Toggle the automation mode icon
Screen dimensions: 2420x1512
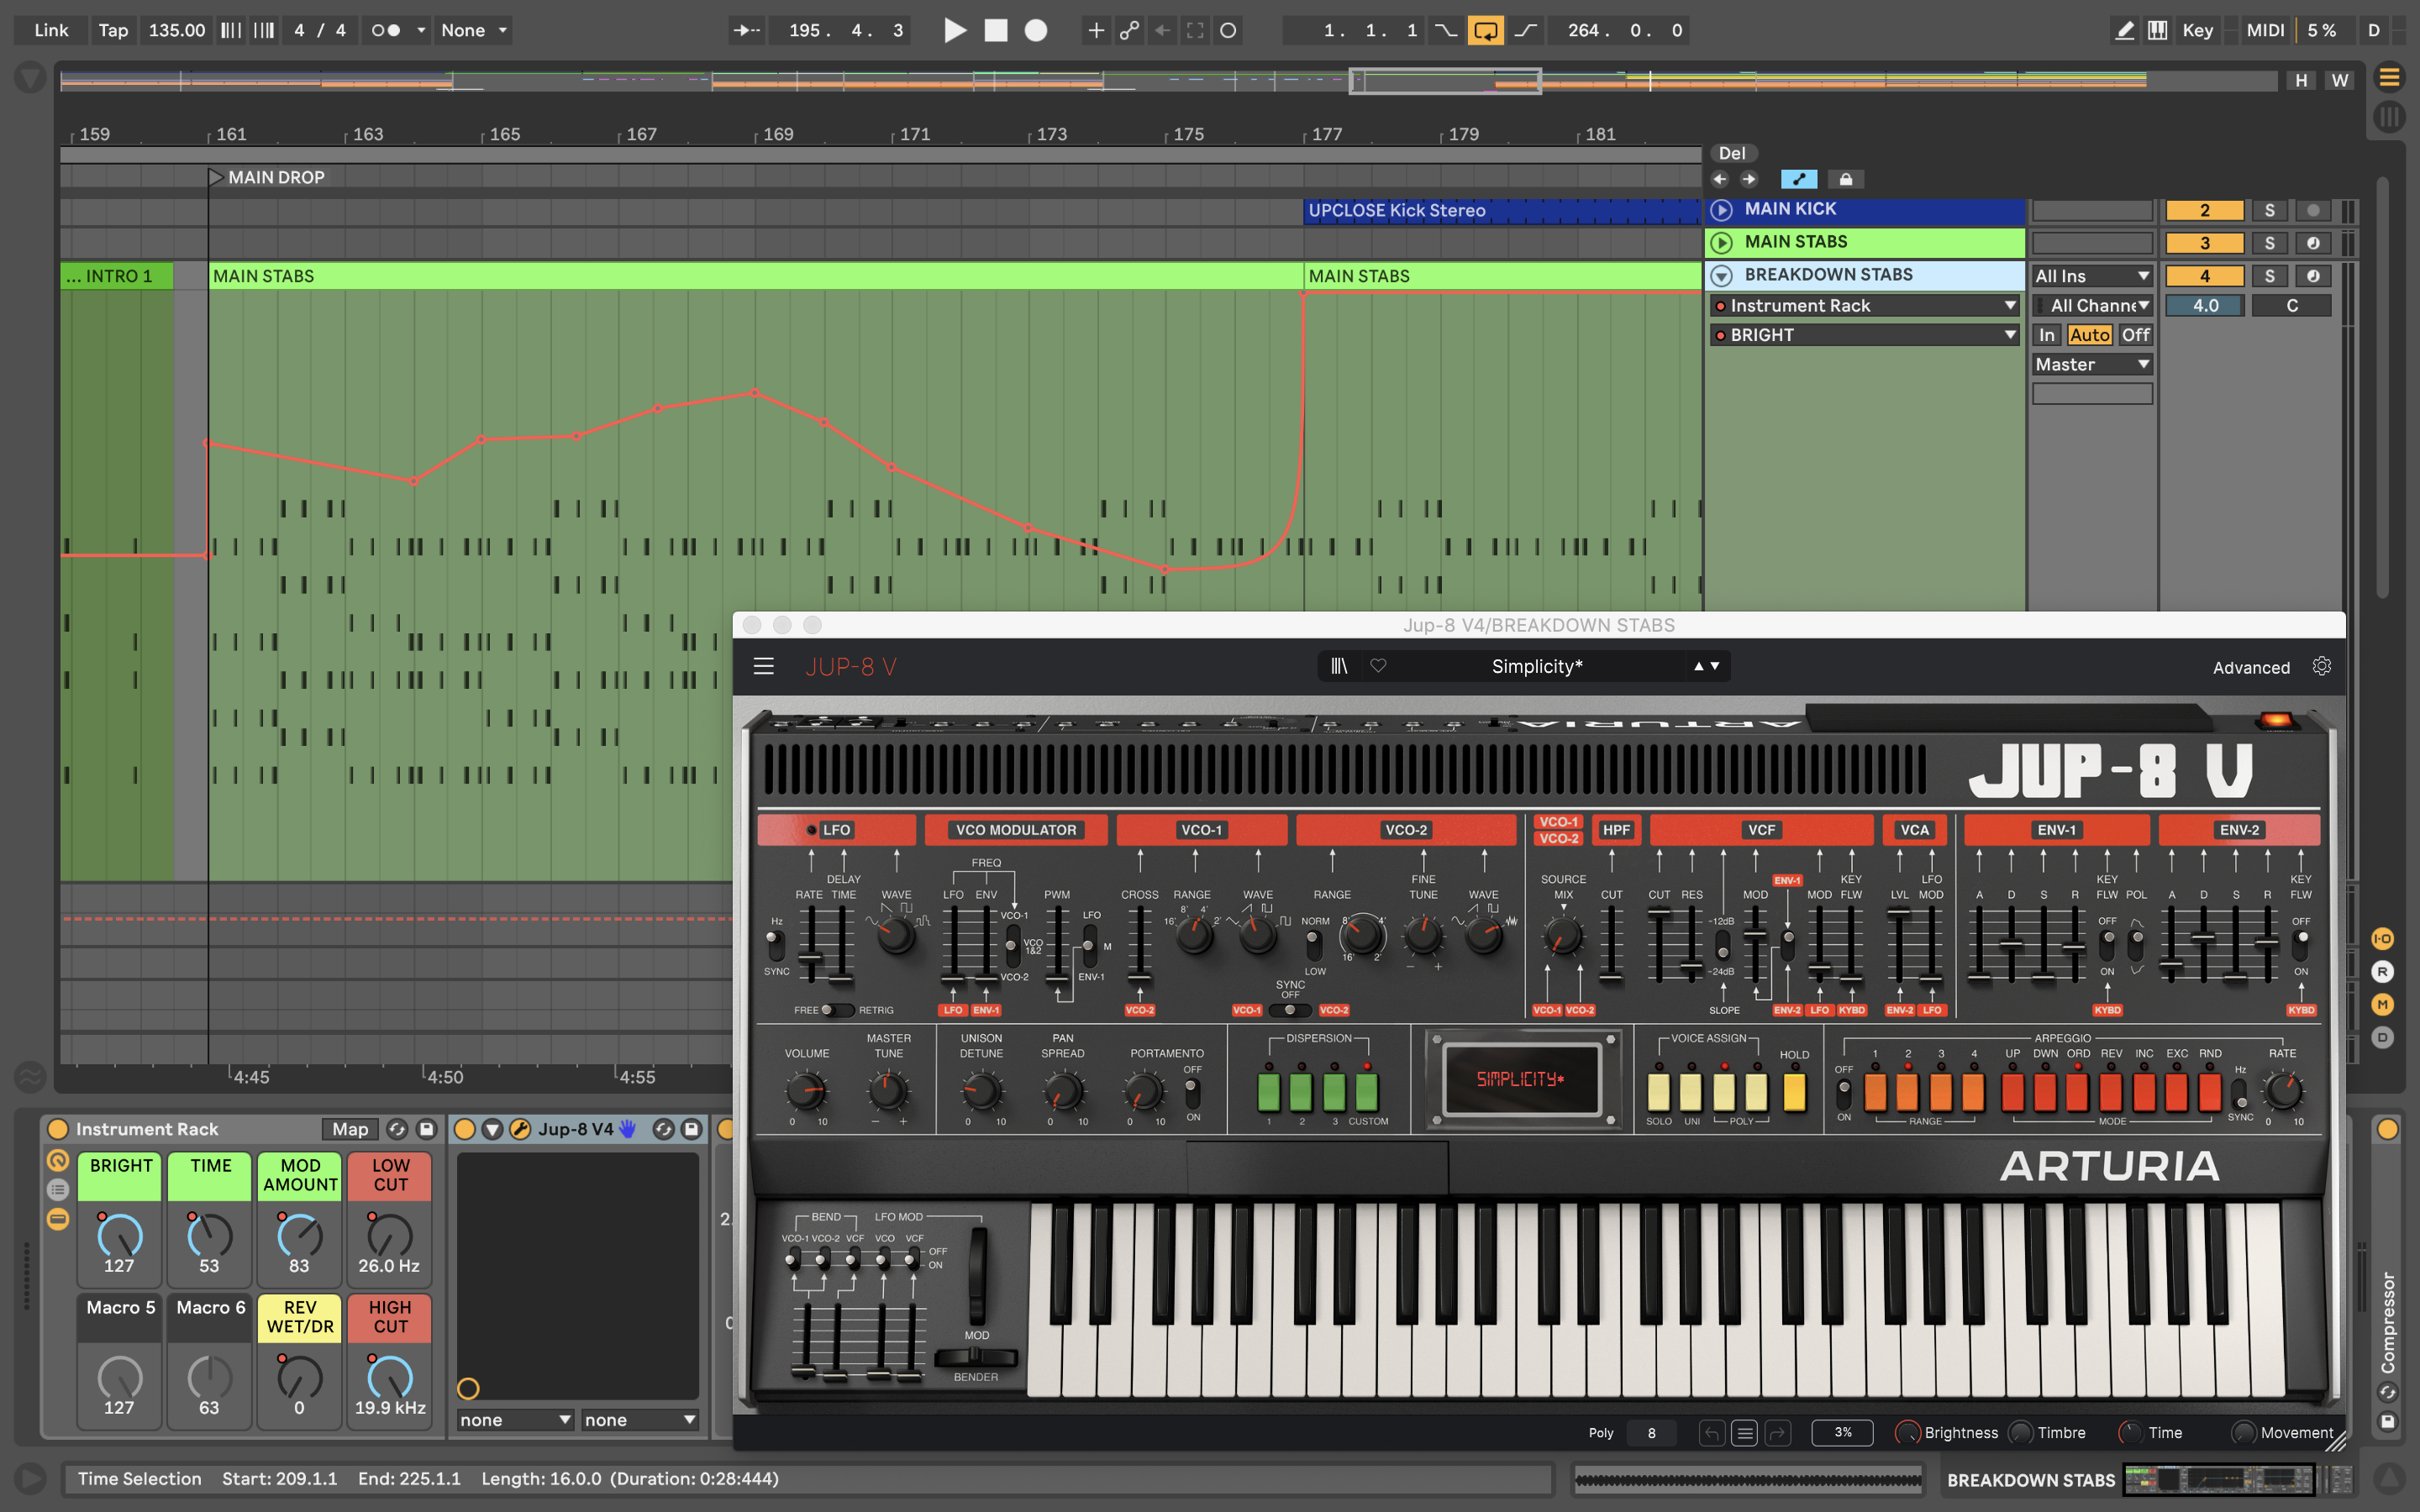coord(1799,179)
